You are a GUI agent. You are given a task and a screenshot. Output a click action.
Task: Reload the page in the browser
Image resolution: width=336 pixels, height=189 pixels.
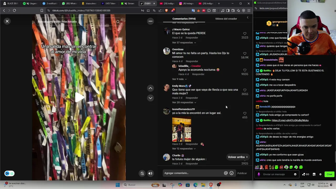click(x=14, y=10)
